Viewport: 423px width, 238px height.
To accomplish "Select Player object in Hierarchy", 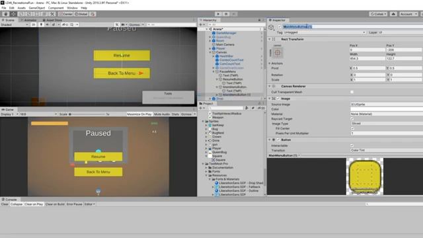I will click(x=220, y=48).
